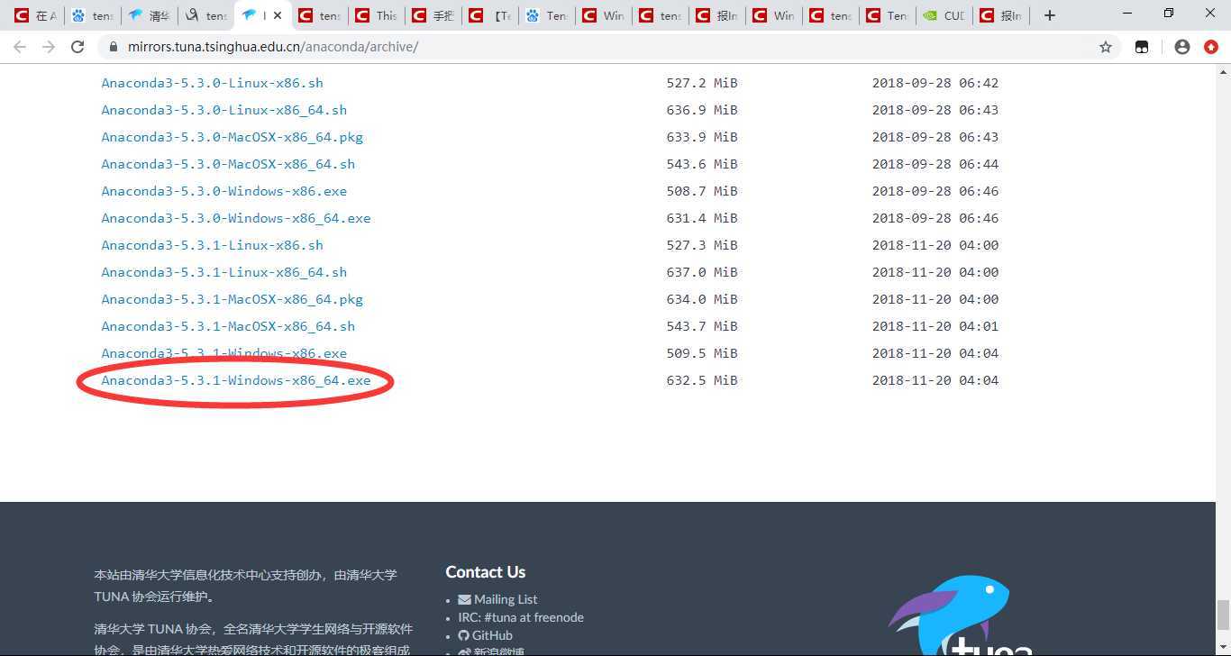
Task: Click the "2018-09-28 06:42" date
Action: [x=935, y=83]
